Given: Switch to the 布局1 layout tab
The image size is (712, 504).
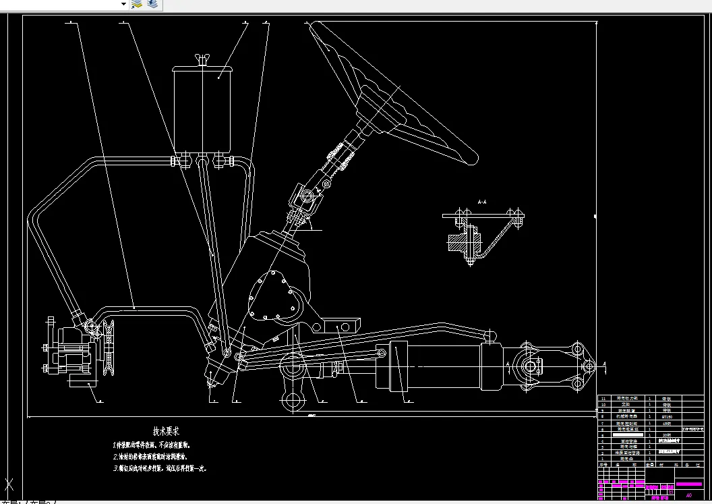Looking at the screenshot, I should tap(12, 502).
